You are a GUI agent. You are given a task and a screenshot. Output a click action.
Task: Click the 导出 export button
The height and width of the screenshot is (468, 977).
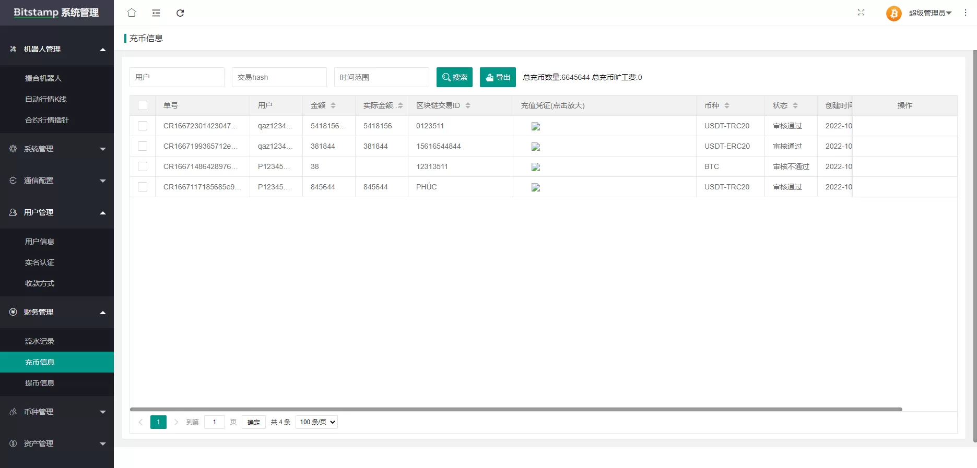click(498, 77)
